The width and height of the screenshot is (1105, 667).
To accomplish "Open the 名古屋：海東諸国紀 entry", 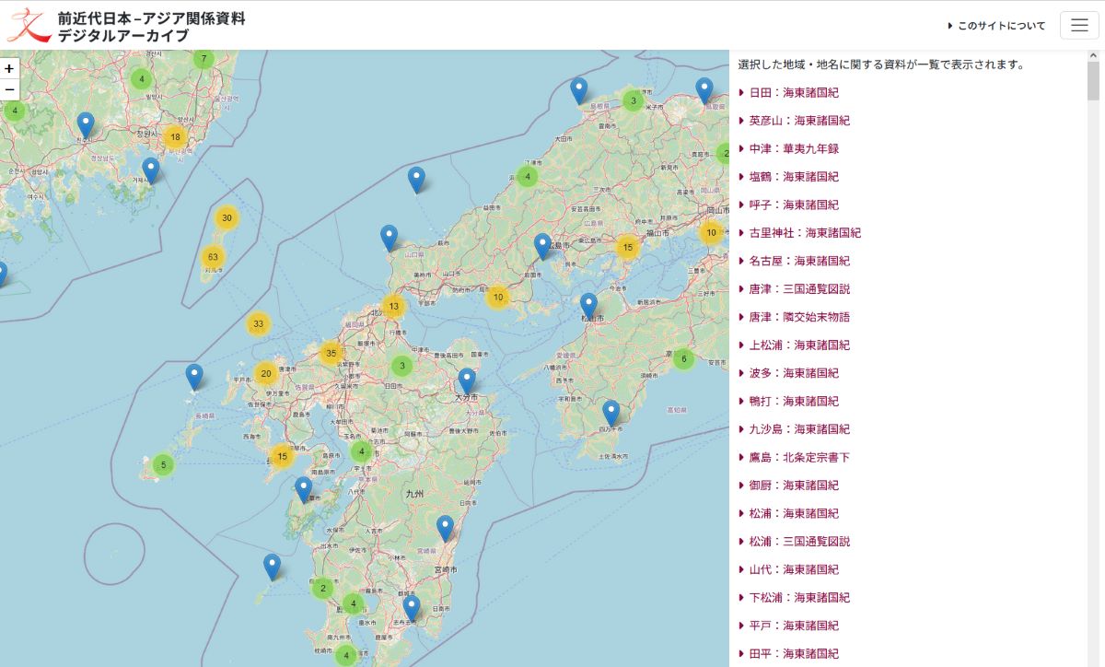I will (x=799, y=261).
